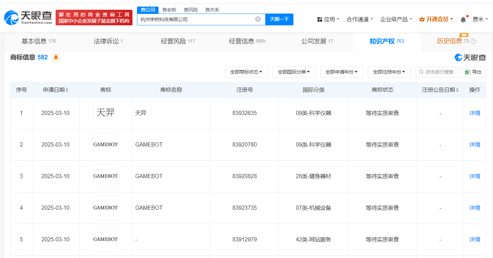Select the 查老板 search tab

click(x=169, y=10)
